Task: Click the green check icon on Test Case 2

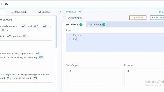Action: point(104,25)
